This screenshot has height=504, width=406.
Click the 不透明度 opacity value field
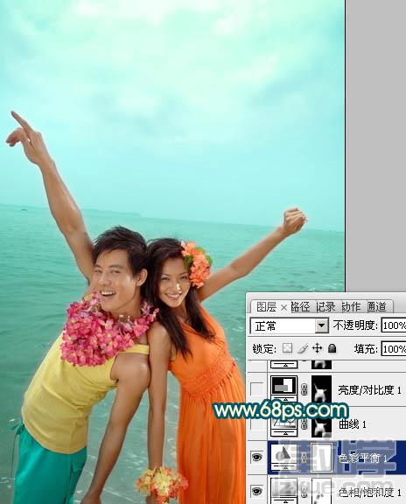(x=394, y=325)
